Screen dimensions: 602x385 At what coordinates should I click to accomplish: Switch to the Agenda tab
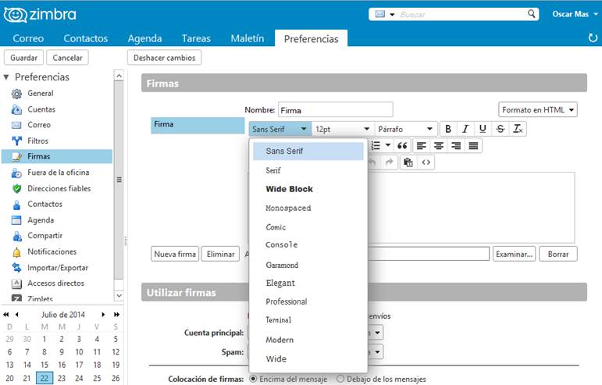(x=144, y=38)
